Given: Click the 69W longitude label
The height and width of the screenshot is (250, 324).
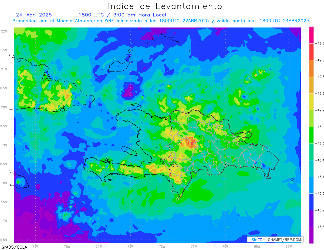Looking at the screenshot, I should [x=257, y=246].
